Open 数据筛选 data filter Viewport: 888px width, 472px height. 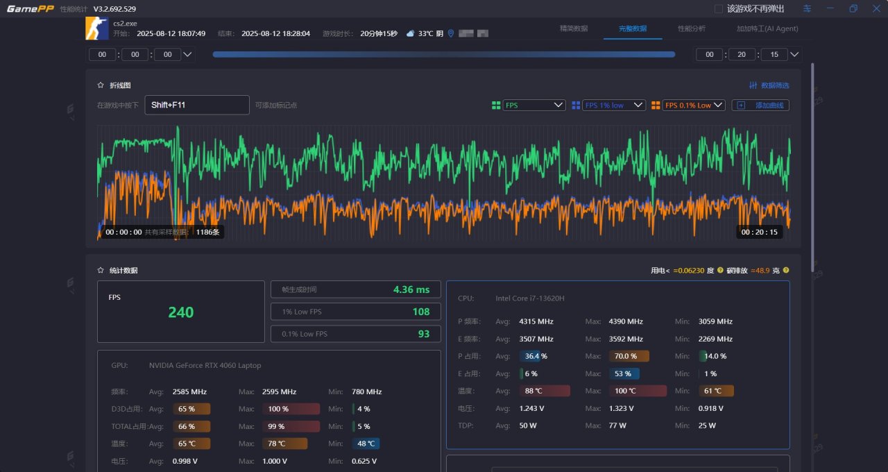point(769,85)
